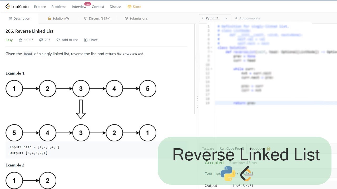Click the LeetCode logo
The width and height of the screenshot is (337, 189).
pos(17,7)
